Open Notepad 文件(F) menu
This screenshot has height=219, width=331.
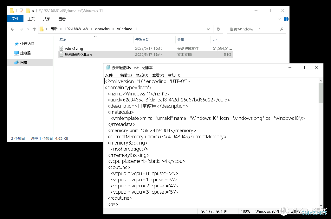pos(111,75)
